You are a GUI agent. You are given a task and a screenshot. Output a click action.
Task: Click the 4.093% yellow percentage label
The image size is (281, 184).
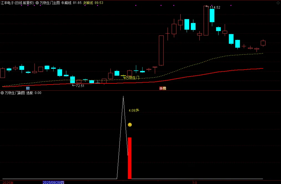(x=134, y=110)
